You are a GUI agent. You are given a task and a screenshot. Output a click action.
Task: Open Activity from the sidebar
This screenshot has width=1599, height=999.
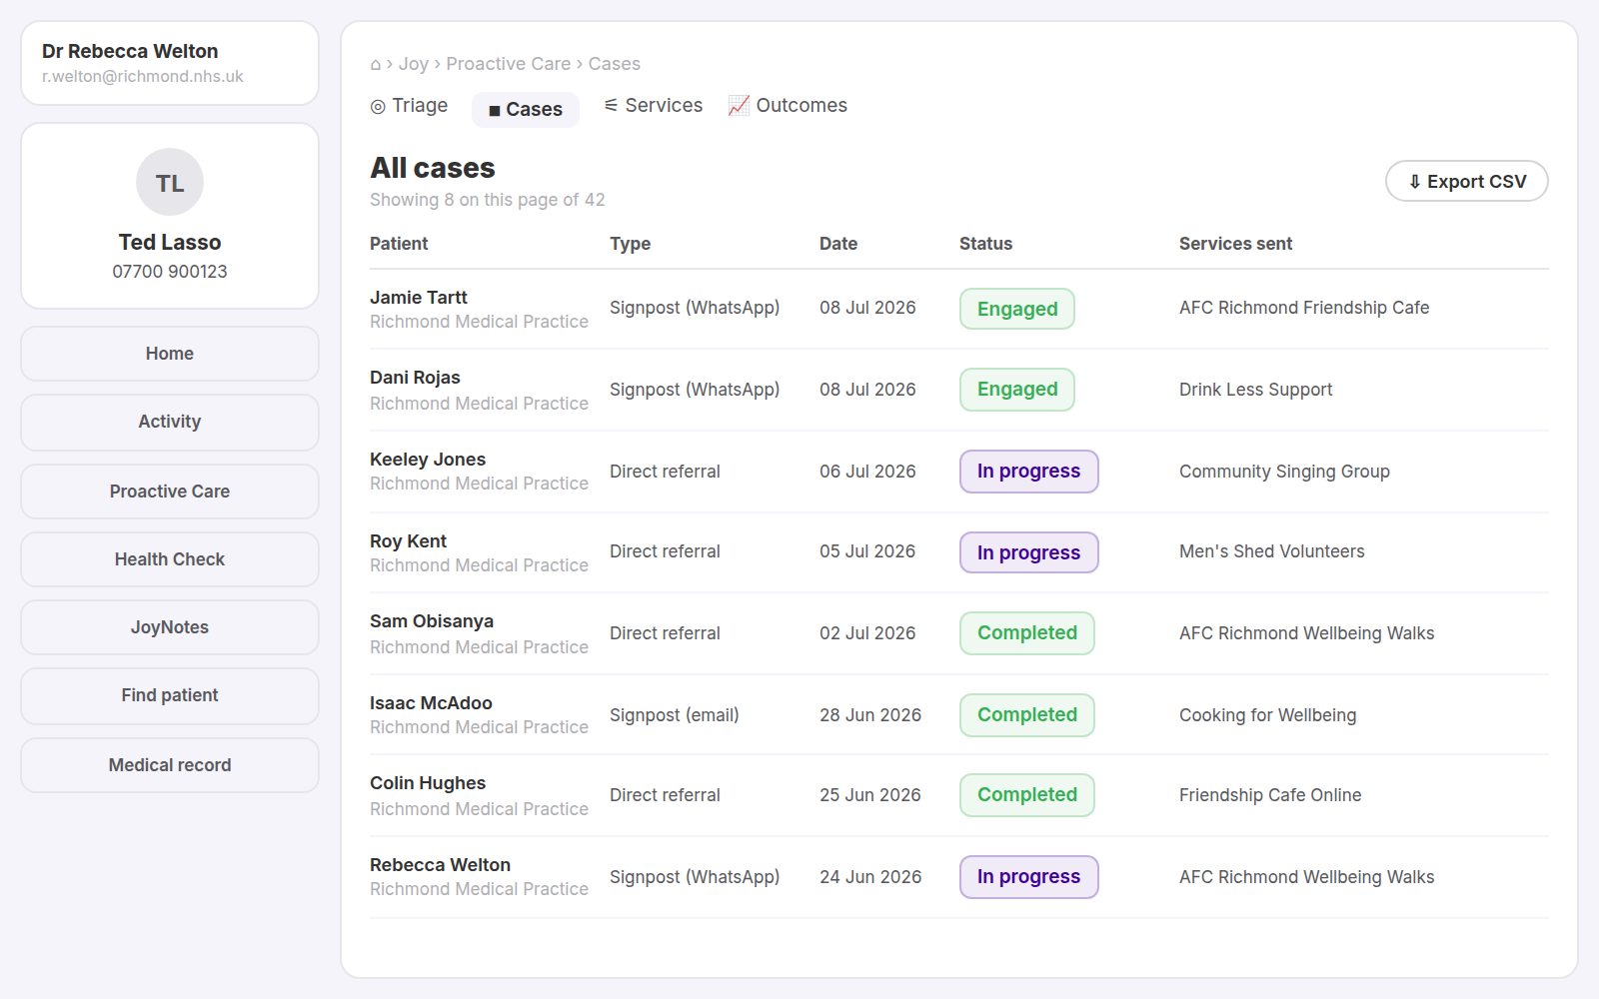(x=170, y=422)
